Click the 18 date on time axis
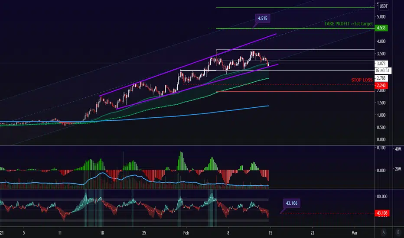 (102, 233)
